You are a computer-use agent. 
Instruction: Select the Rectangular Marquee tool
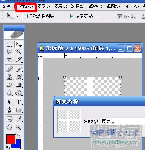coord(10,44)
